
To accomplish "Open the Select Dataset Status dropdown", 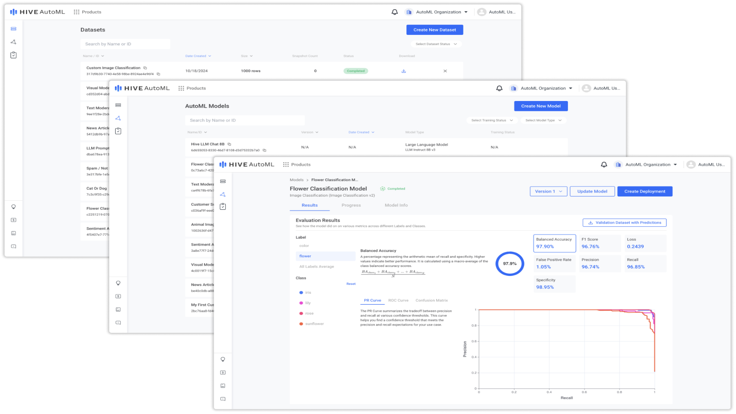I will click(436, 44).
